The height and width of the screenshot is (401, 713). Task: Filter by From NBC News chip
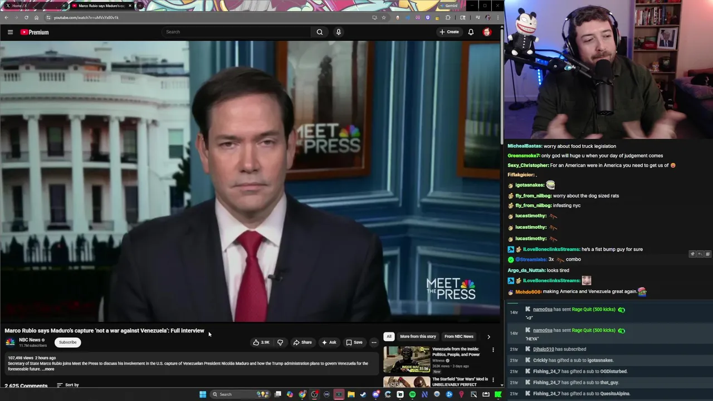click(x=459, y=336)
